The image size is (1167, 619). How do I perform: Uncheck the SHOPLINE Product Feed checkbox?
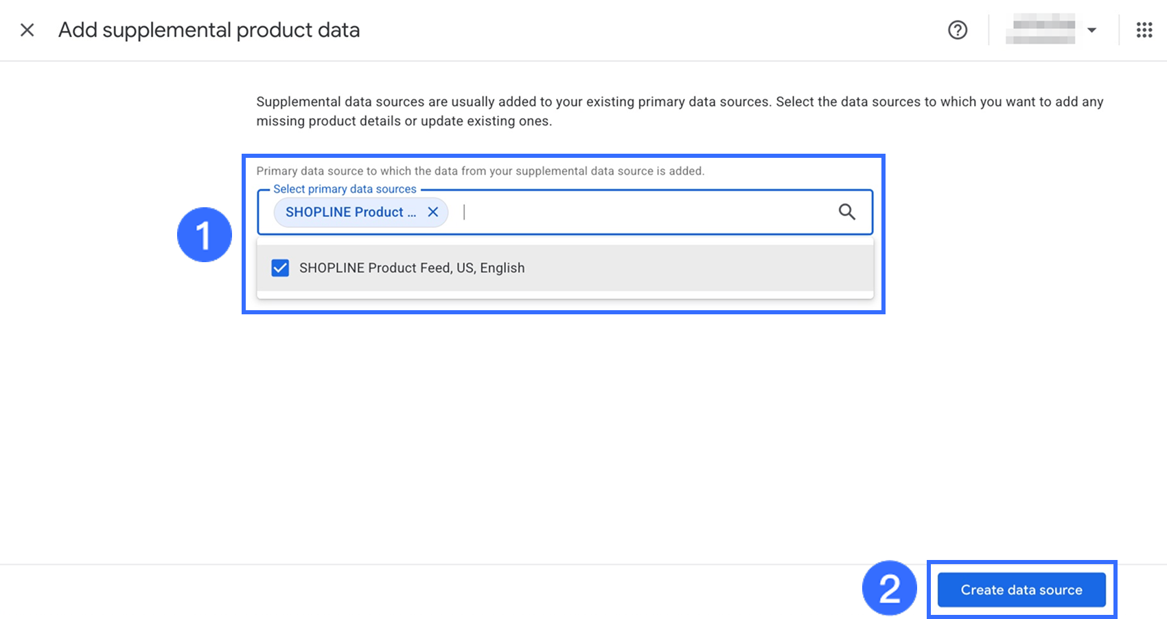tap(280, 268)
